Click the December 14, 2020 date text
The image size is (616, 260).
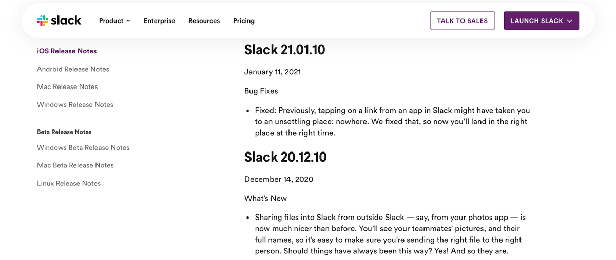click(279, 179)
